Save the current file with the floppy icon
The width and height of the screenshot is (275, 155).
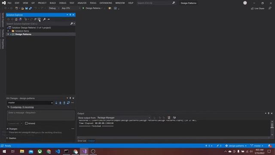(27, 8)
